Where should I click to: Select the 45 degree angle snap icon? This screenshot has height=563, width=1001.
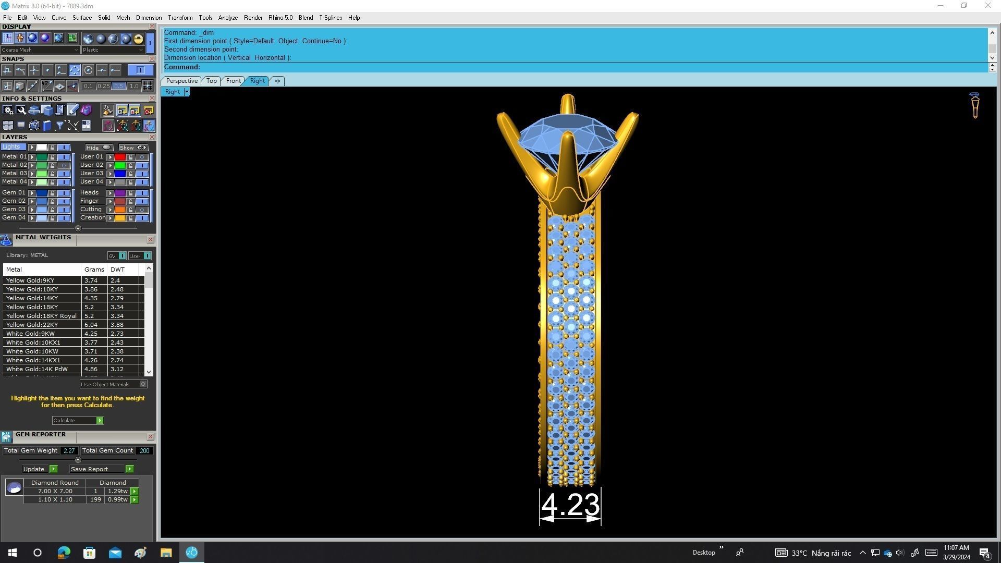[47, 86]
